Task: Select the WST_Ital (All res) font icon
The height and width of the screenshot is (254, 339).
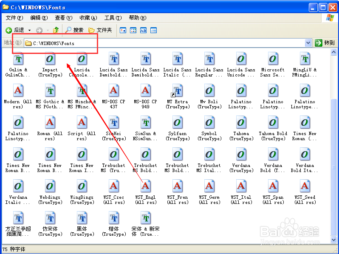Action: pos(241,186)
